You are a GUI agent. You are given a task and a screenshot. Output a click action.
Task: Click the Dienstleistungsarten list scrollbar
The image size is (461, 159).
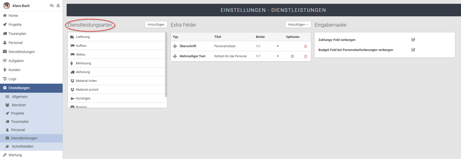coord(166,65)
